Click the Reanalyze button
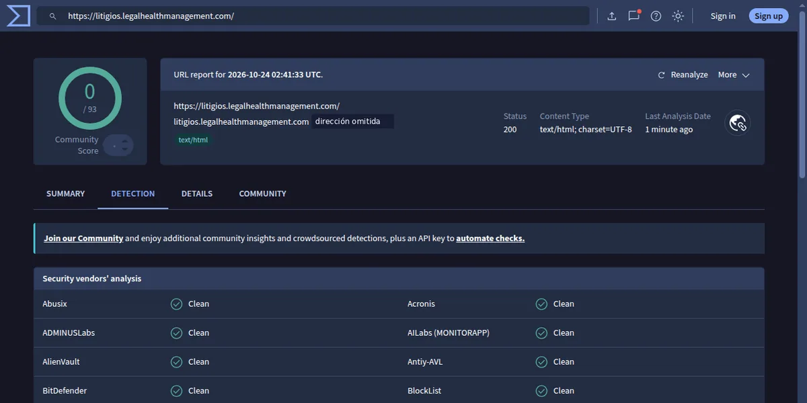The width and height of the screenshot is (807, 403). point(683,75)
